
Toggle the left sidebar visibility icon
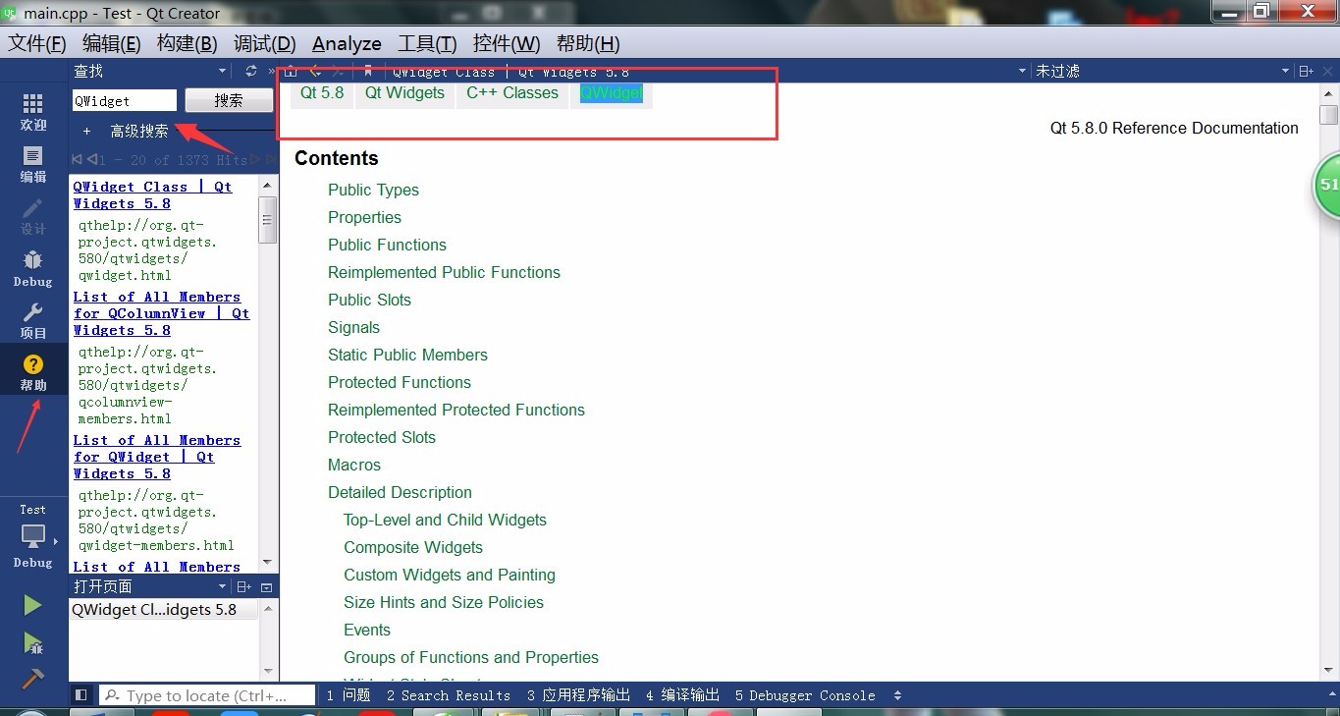[x=81, y=695]
